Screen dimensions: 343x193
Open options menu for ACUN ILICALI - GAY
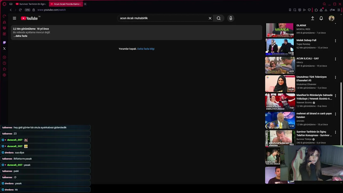pos(335,59)
